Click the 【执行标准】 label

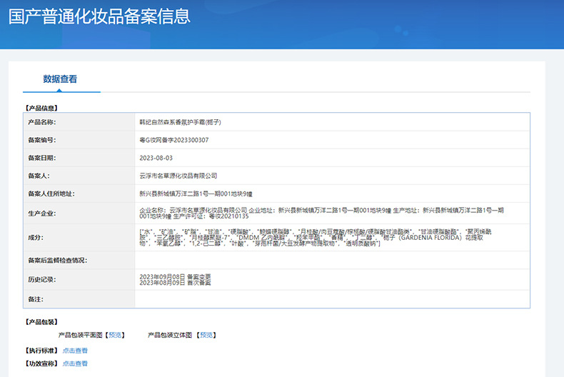41,351
